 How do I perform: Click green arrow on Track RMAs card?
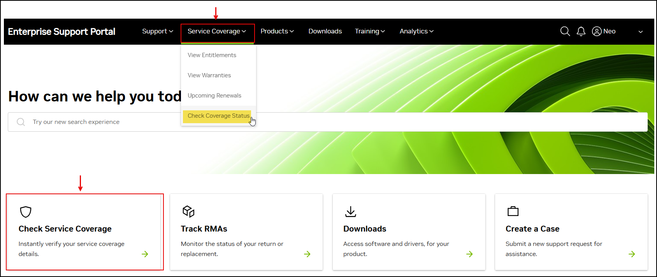click(x=307, y=254)
